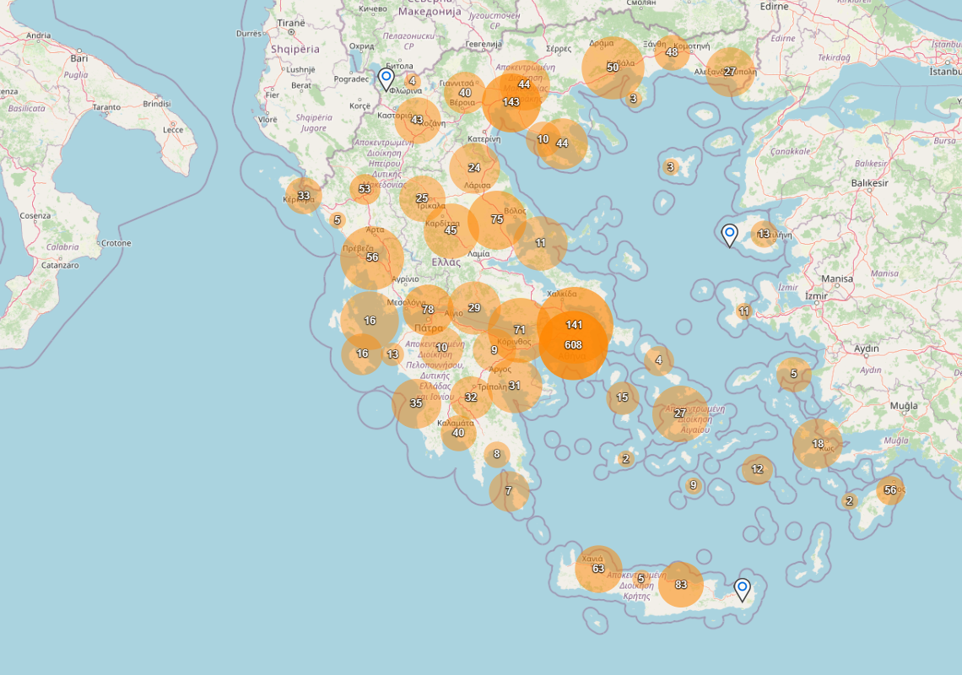Open the blue map pin near Florina

pos(386,76)
